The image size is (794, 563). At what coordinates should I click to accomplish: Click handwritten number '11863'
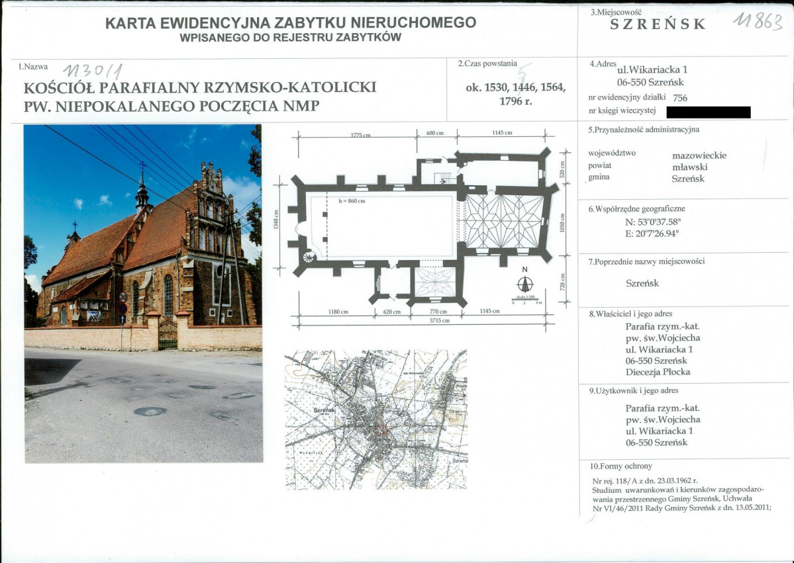758,21
